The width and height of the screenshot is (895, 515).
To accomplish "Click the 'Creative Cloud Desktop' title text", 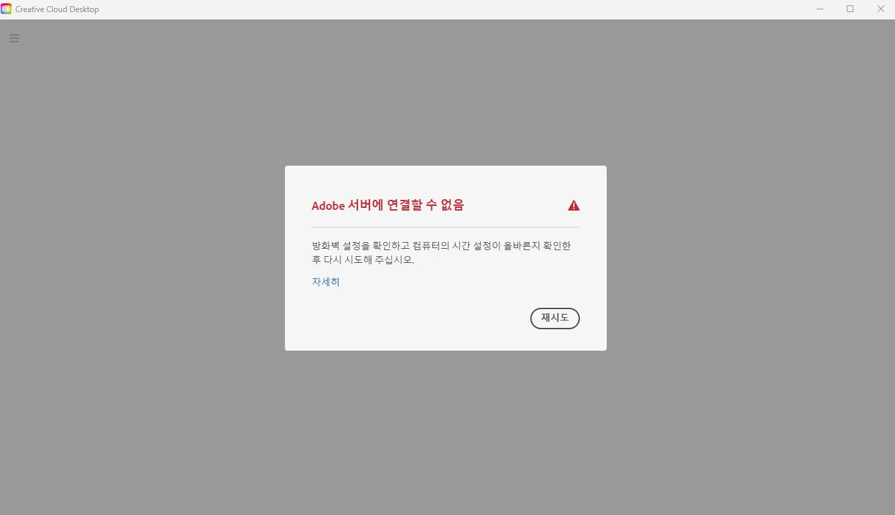I will click(57, 9).
